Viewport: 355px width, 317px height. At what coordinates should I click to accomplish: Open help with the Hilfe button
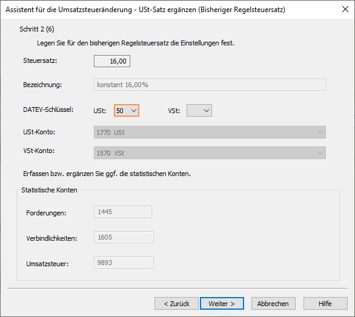point(325,304)
